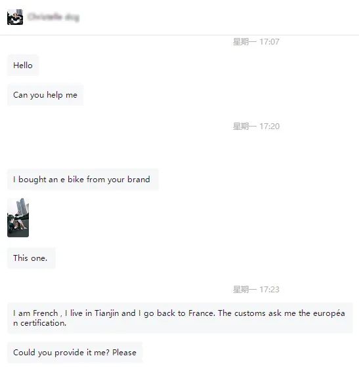
Task: Open the e-bike photo thumbnail
Action: (x=18, y=218)
